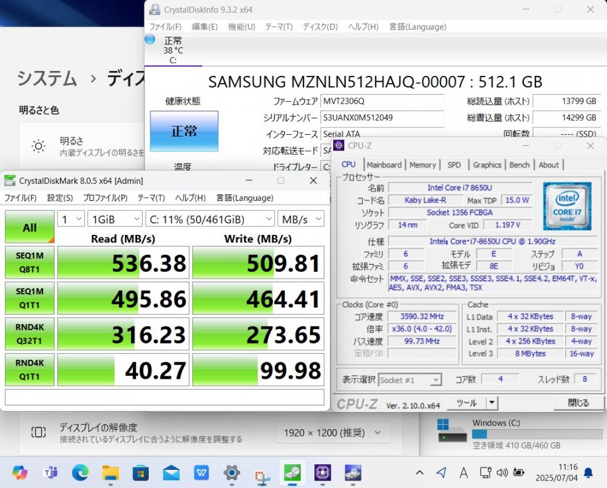Switch to Settings via taskbar gear icon
This screenshot has width=607, height=488.
231,472
